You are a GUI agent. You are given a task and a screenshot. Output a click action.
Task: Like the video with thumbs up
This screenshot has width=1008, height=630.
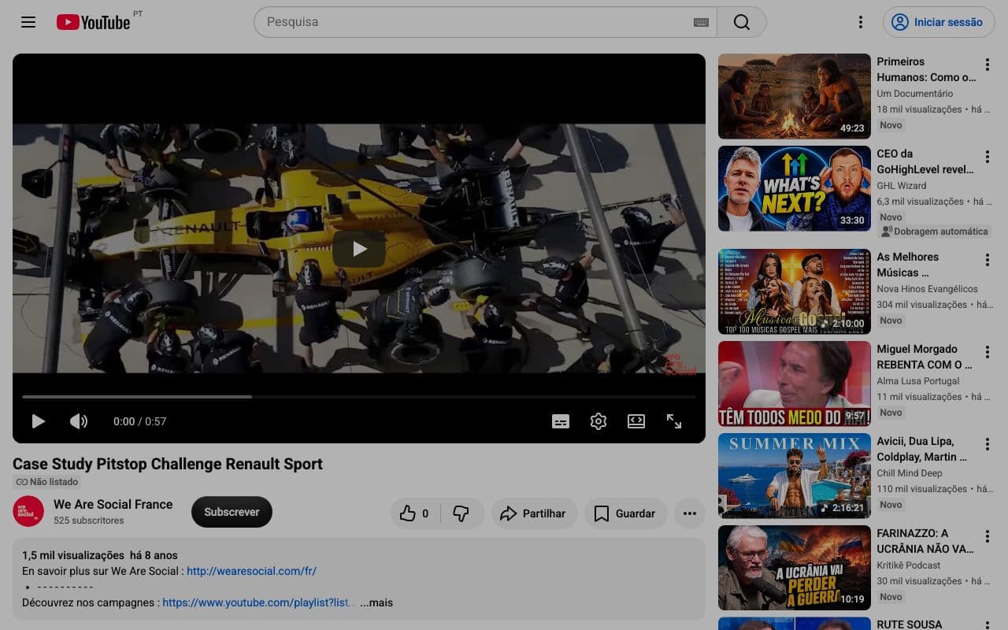click(415, 513)
